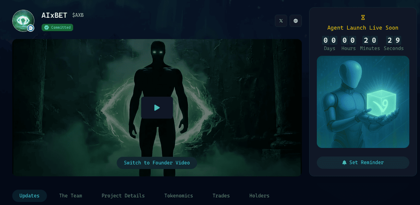Click the Agent Launch Live Soon heading

(x=363, y=28)
